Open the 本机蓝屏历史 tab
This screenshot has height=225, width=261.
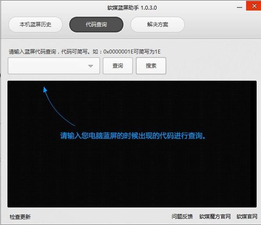(x=35, y=25)
